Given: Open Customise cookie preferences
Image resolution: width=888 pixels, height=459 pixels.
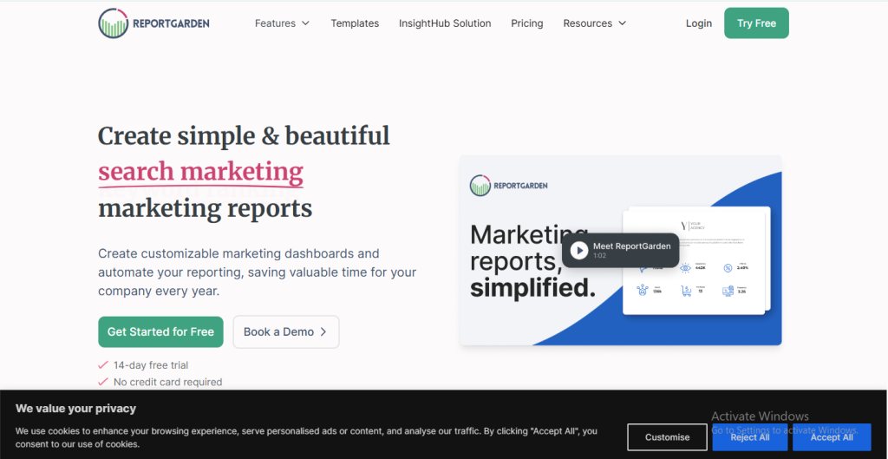Looking at the screenshot, I should pos(667,437).
